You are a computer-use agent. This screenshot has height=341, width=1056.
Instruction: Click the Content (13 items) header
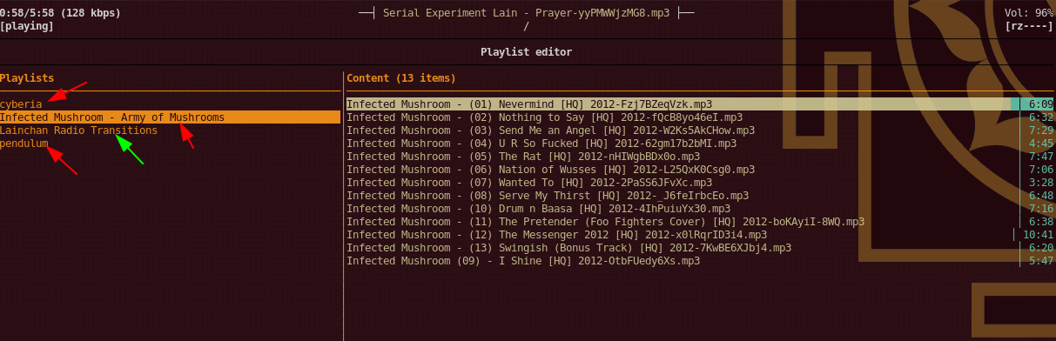[x=401, y=78]
